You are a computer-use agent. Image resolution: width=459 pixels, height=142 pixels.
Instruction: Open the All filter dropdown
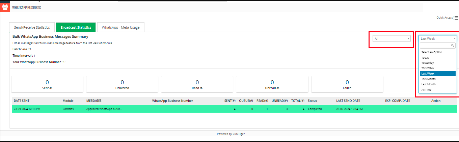click(392, 38)
